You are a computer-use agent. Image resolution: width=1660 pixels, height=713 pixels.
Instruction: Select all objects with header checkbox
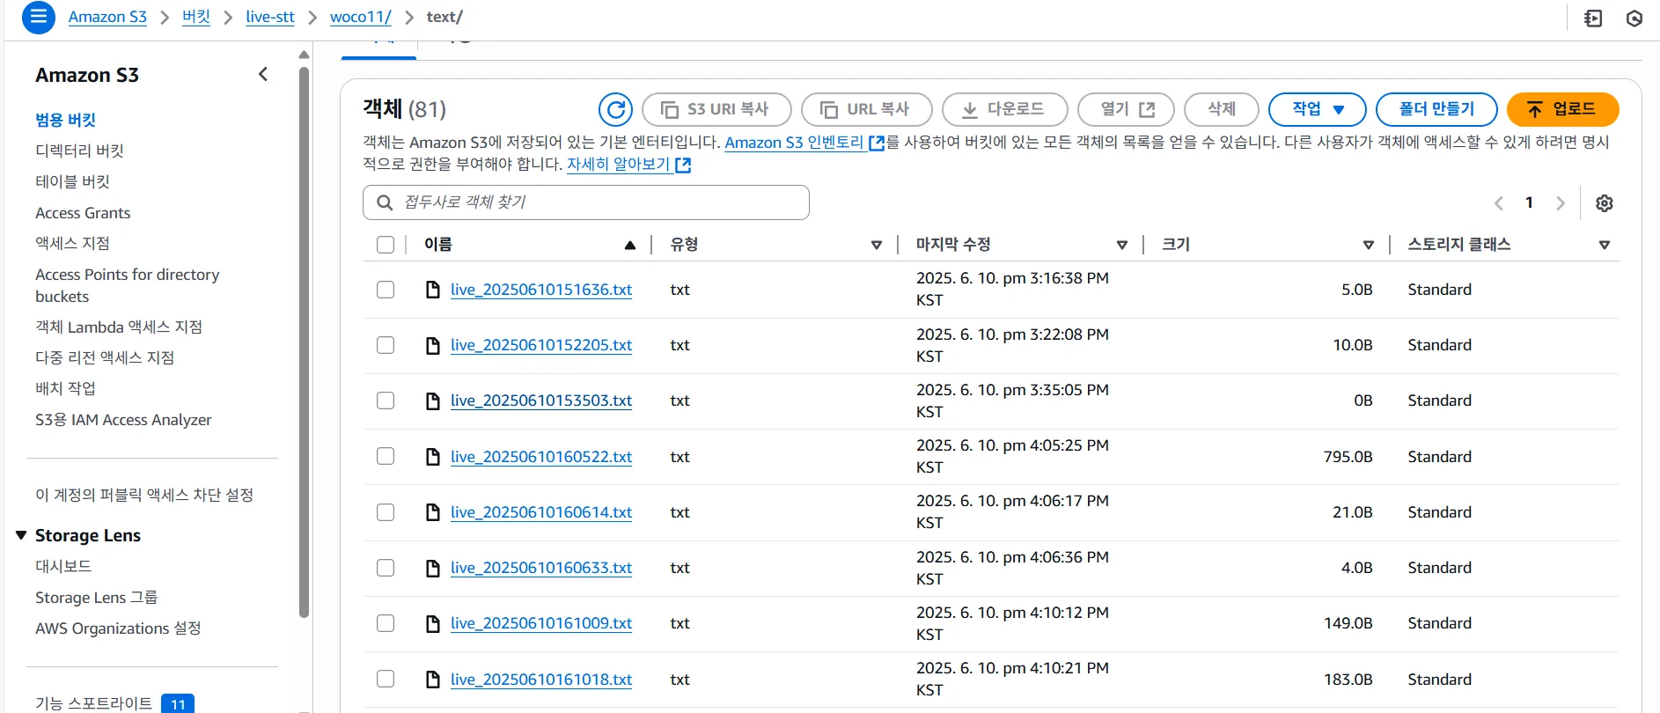click(386, 245)
